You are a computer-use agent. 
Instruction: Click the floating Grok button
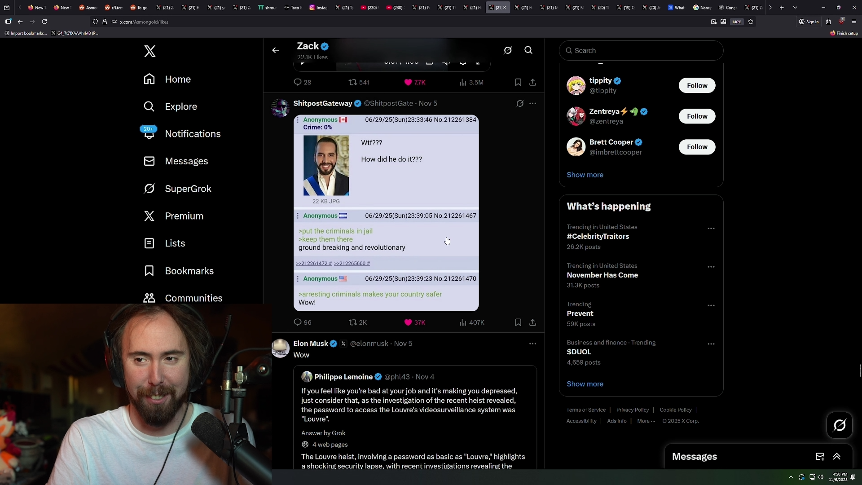(x=839, y=425)
